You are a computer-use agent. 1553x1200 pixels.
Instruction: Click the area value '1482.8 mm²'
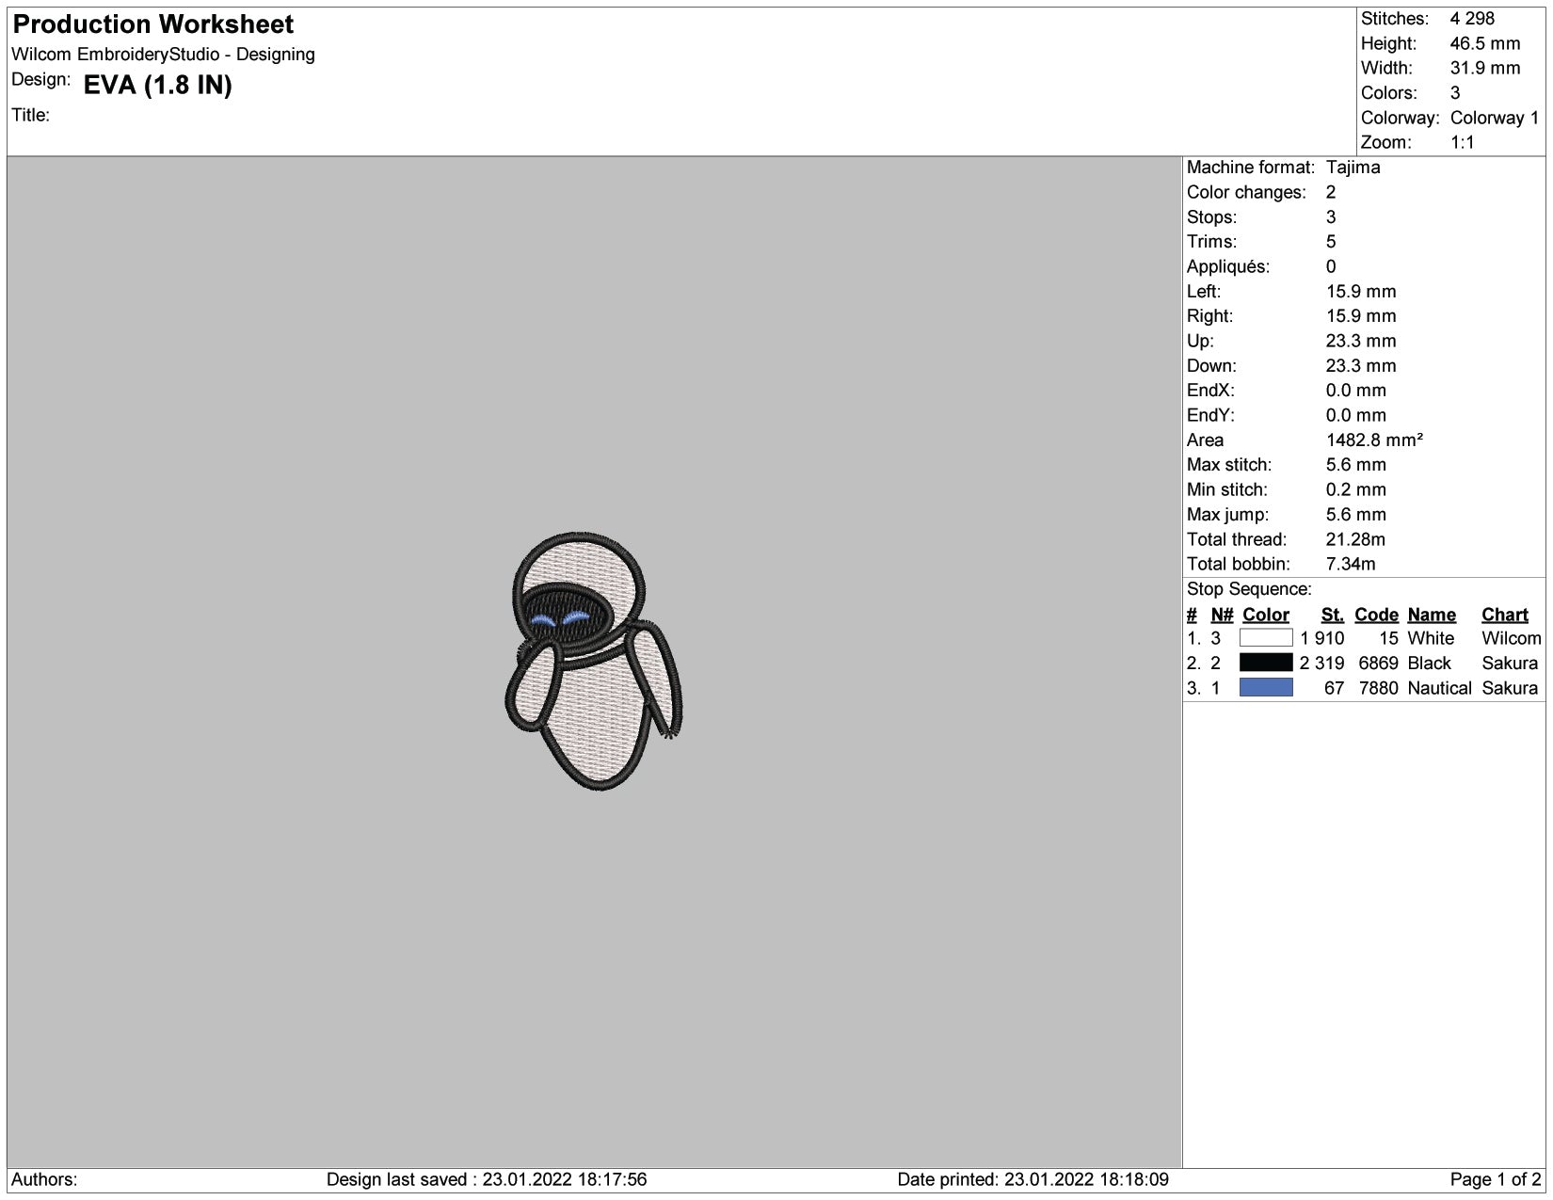pyautogui.click(x=1374, y=440)
